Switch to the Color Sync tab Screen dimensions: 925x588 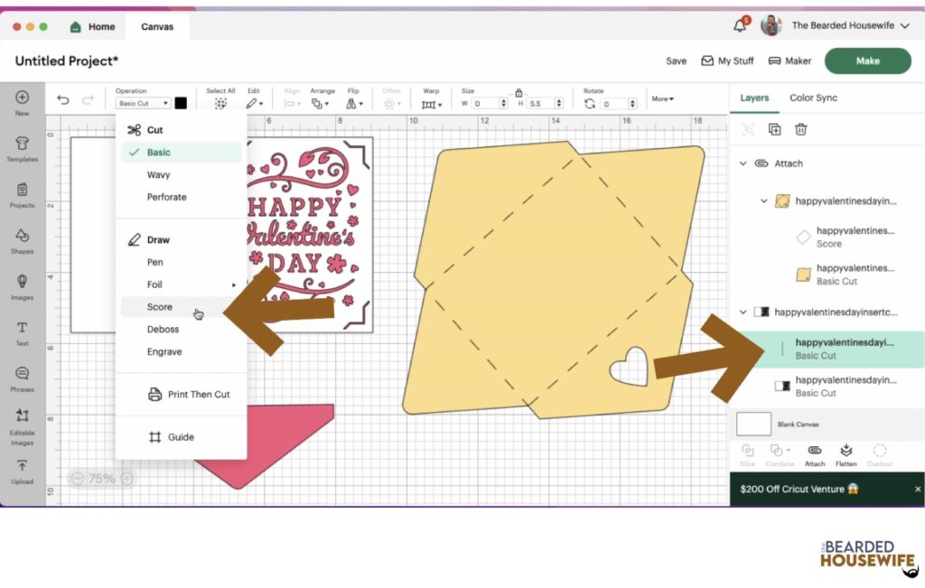pyautogui.click(x=813, y=98)
